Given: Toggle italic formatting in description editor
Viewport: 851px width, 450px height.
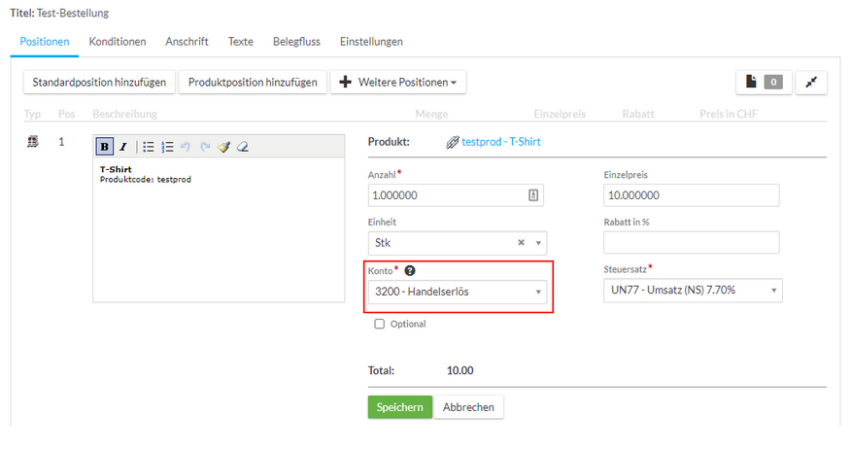Looking at the screenshot, I should (123, 147).
